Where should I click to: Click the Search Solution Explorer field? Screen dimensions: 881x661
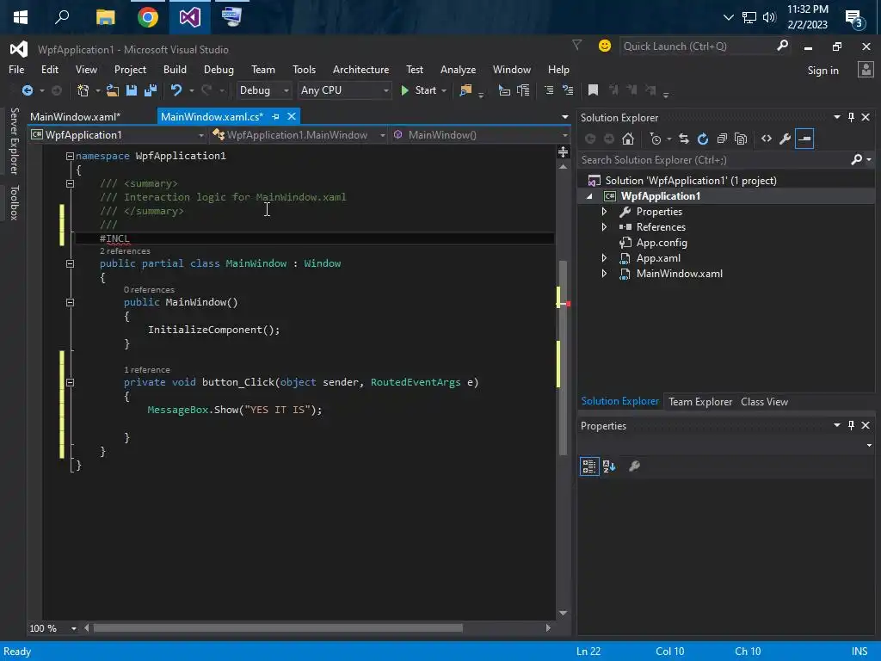(713, 160)
